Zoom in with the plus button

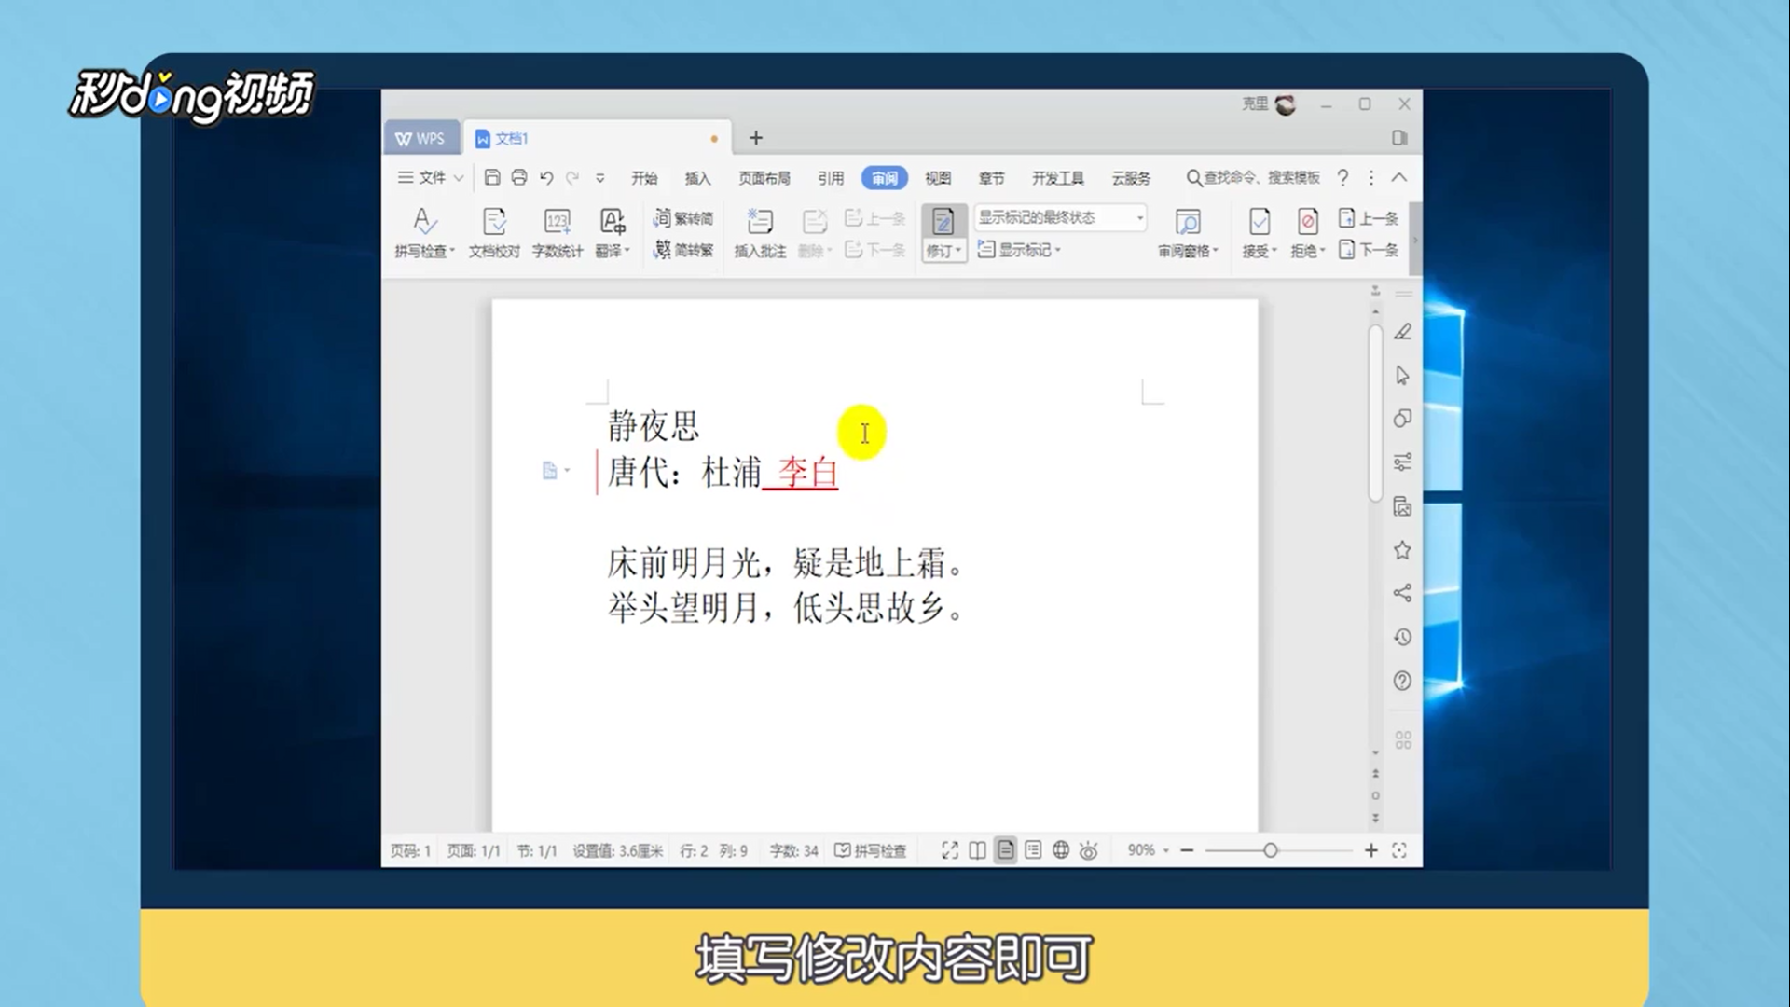1370,850
